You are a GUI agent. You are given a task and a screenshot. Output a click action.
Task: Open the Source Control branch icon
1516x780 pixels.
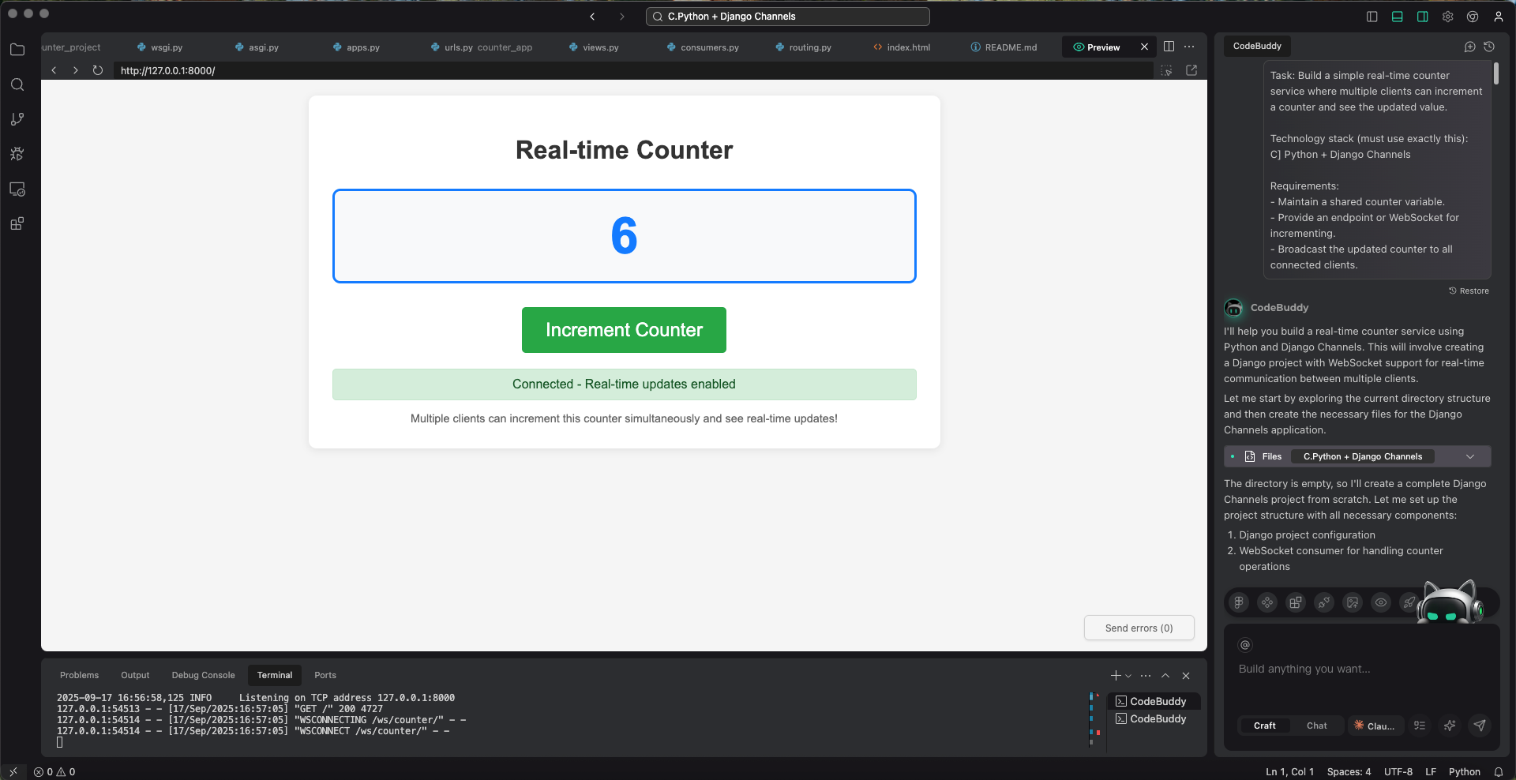point(17,119)
